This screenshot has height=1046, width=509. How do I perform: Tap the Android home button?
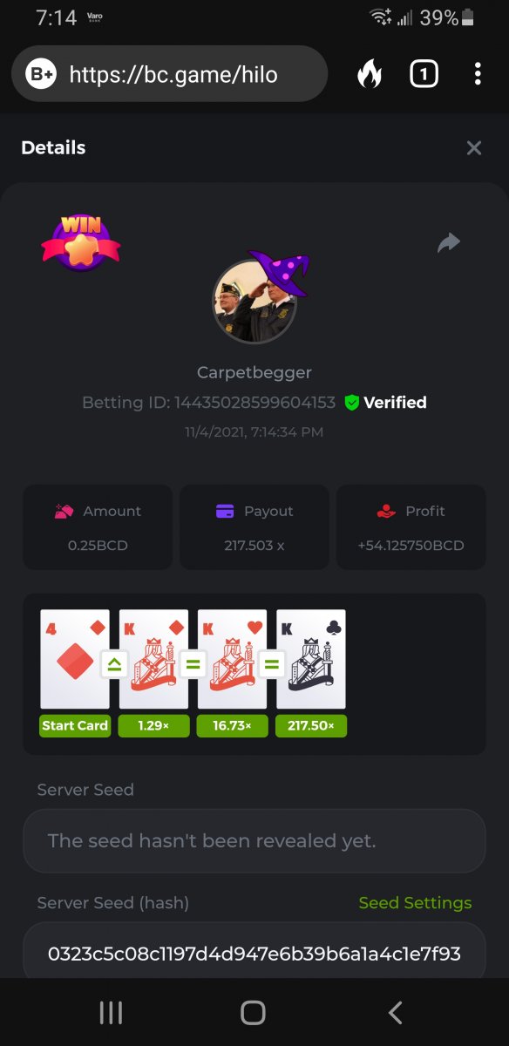pos(253,1012)
